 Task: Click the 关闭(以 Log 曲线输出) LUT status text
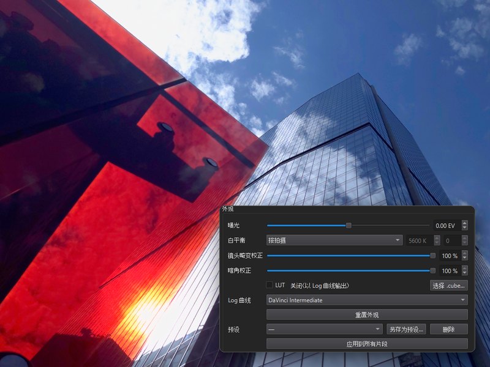pyautogui.click(x=320, y=285)
